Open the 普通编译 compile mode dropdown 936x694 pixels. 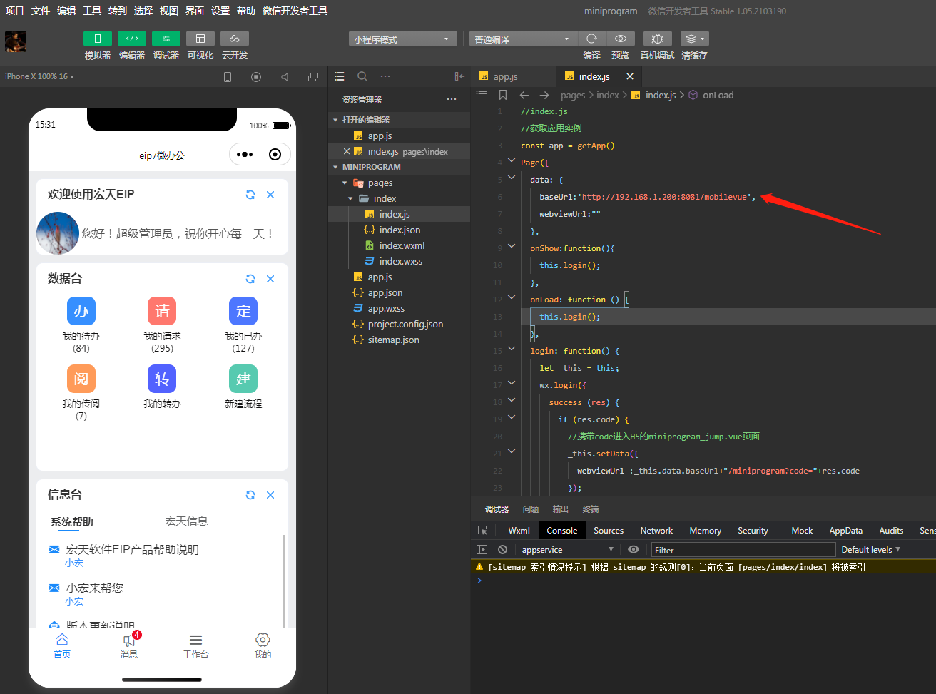(x=523, y=39)
